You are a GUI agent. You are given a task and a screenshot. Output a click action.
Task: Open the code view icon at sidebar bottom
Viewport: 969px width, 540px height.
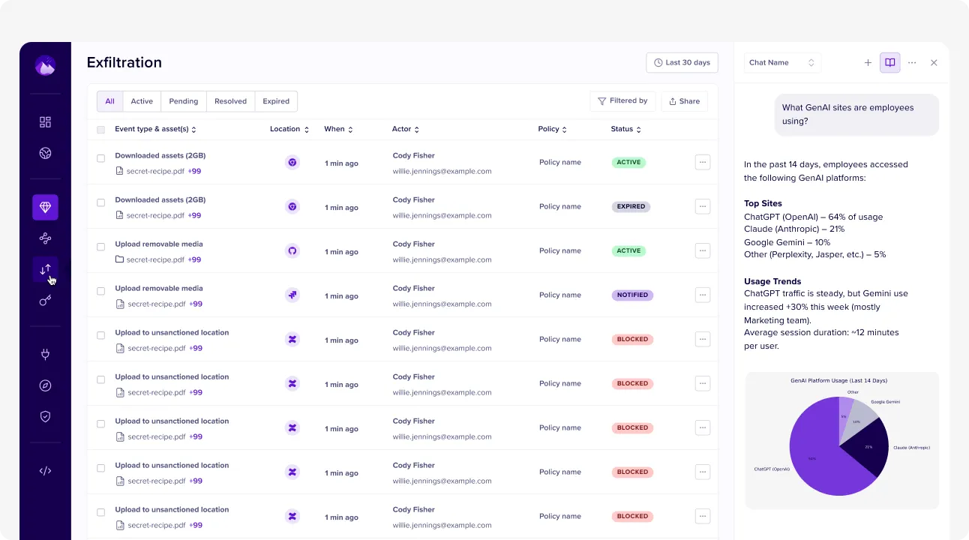[x=45, y=470]
